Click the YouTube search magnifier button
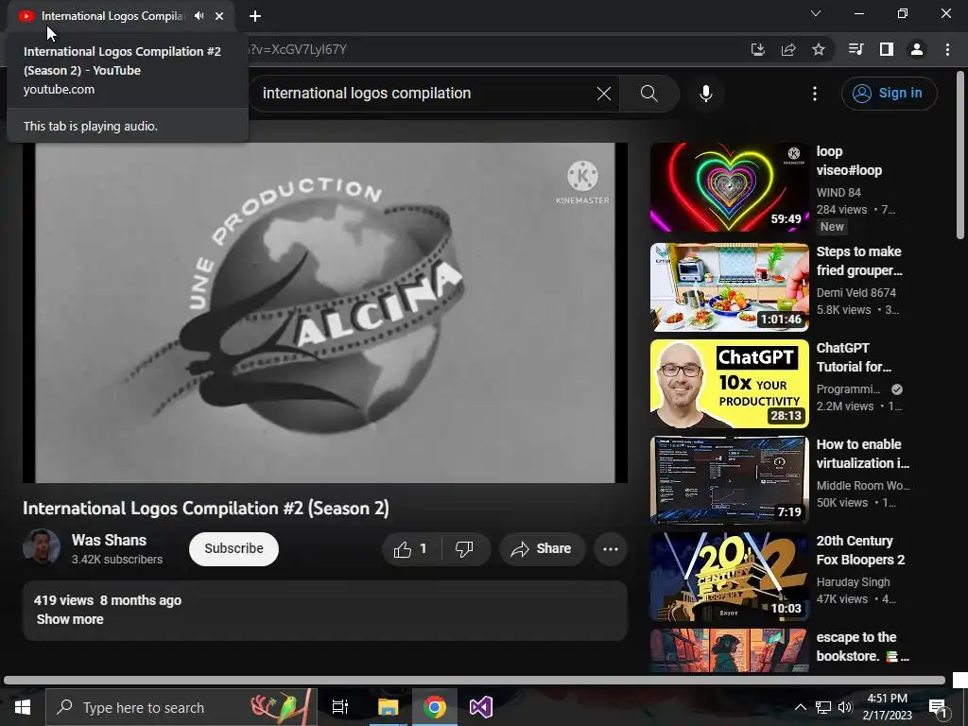 tap(648, 94)
